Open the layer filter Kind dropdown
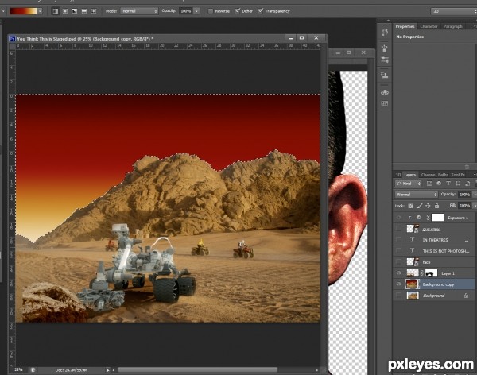The height and width of the screenshot is (375, 477). (409, 184)
